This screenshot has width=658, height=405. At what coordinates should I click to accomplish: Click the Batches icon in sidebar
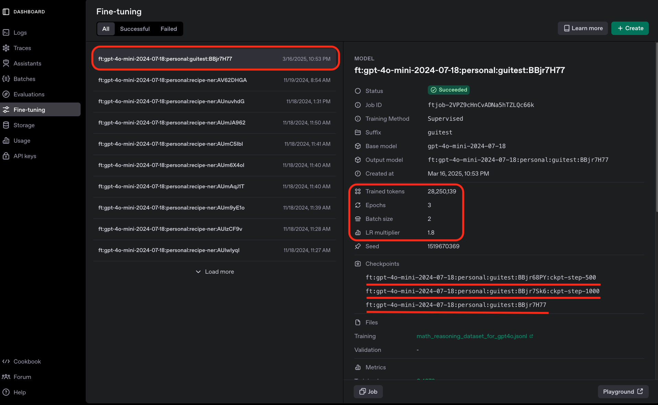coord(6,79)
